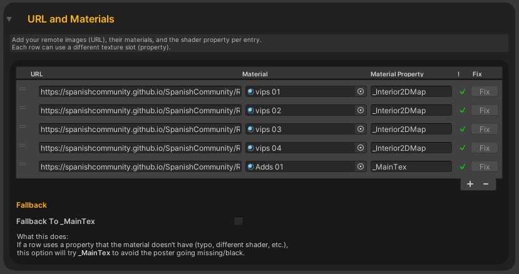Edit the _MainTex material property field

tap(411, 167)
